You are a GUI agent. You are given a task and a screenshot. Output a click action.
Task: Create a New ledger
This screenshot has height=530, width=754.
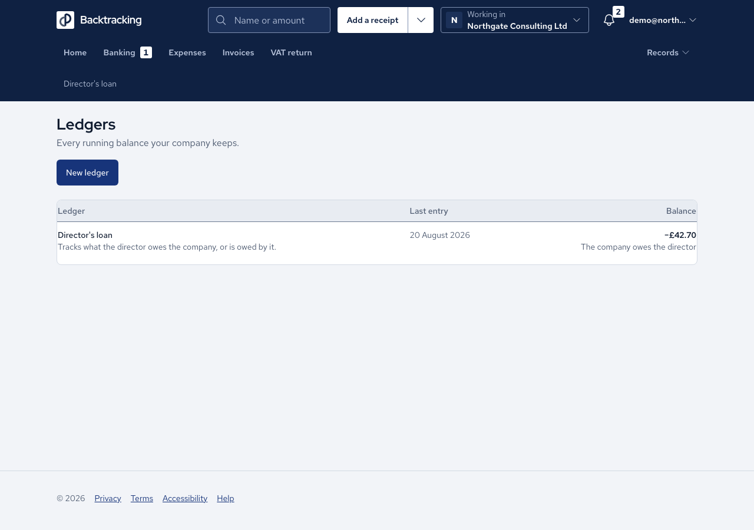[x=87, y=173]
